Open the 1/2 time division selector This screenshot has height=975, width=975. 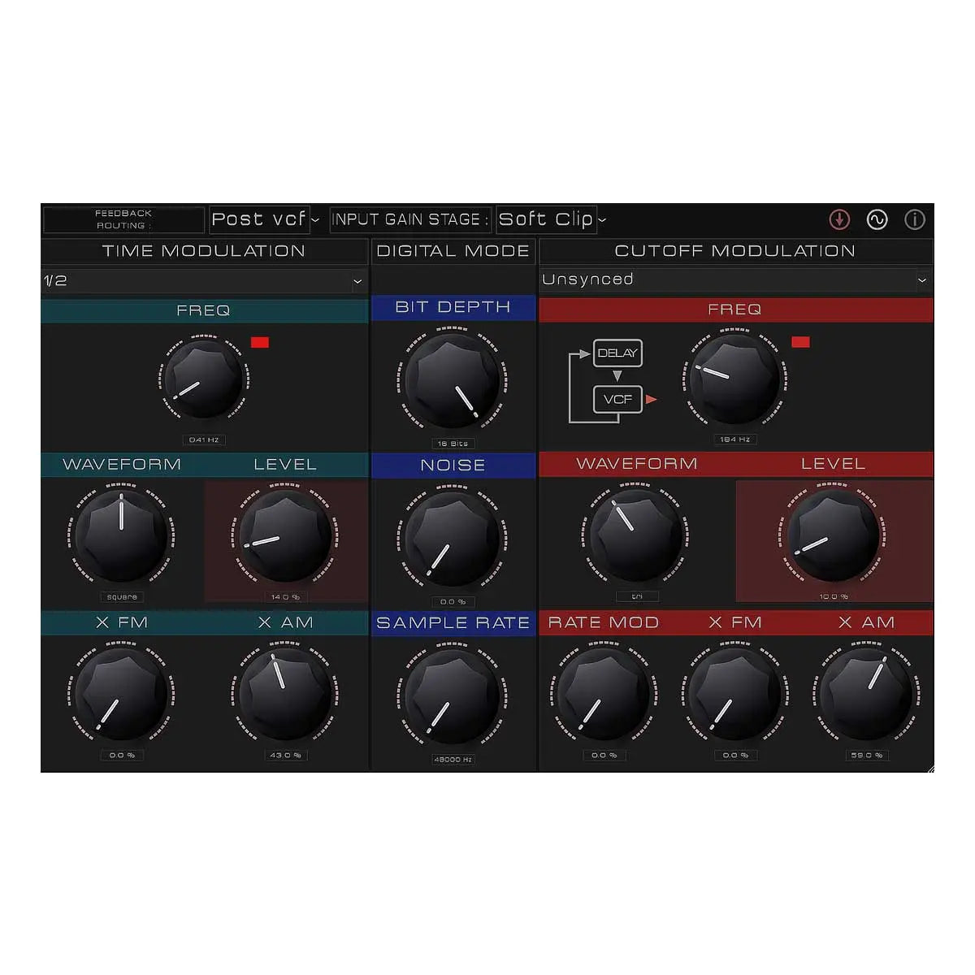(x=203, y=281)
